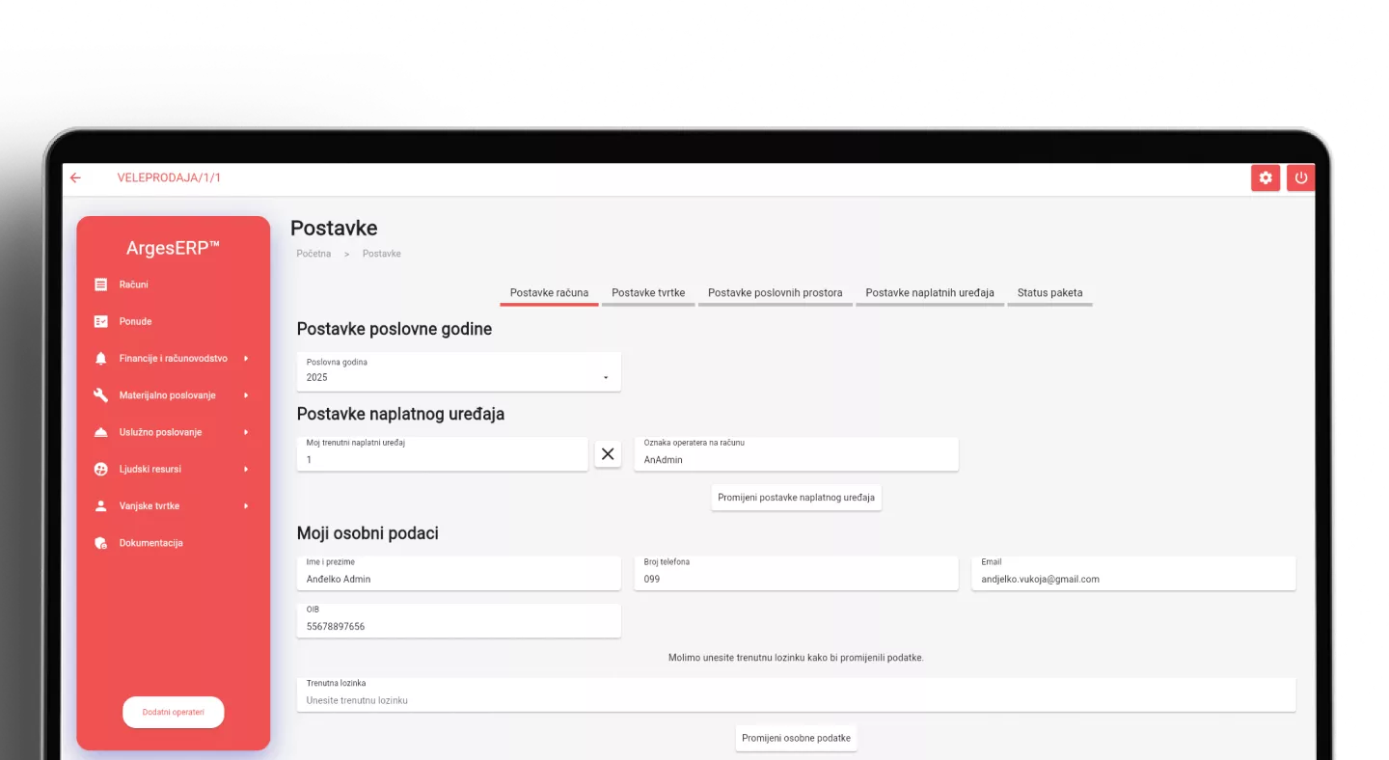Click the Financije bell icon
1389x760 pixels.
(x=101, y=359)
